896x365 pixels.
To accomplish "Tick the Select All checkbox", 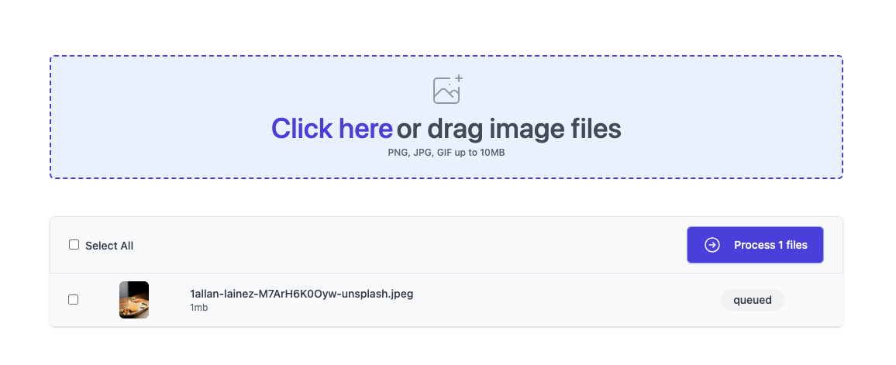I will [74, 244].
